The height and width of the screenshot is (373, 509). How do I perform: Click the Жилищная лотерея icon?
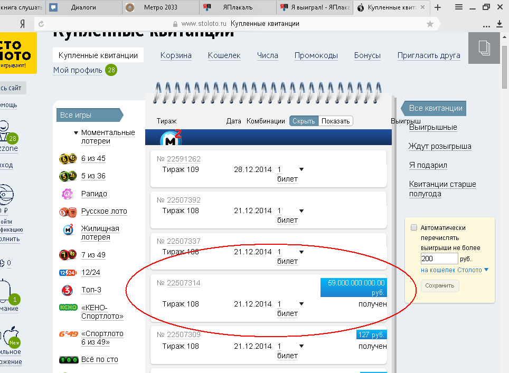click(68, 230)
